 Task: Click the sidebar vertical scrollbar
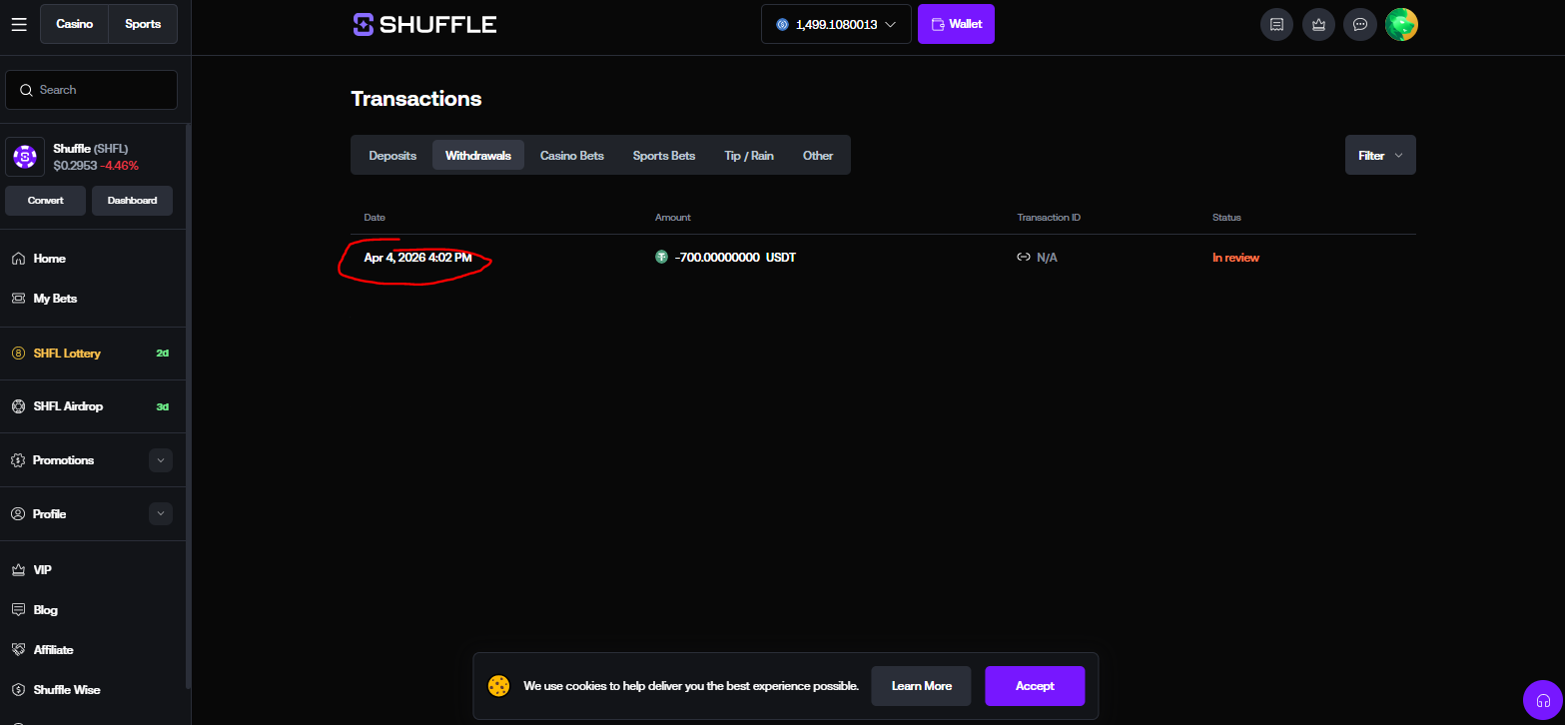click(x=188, y=404)
